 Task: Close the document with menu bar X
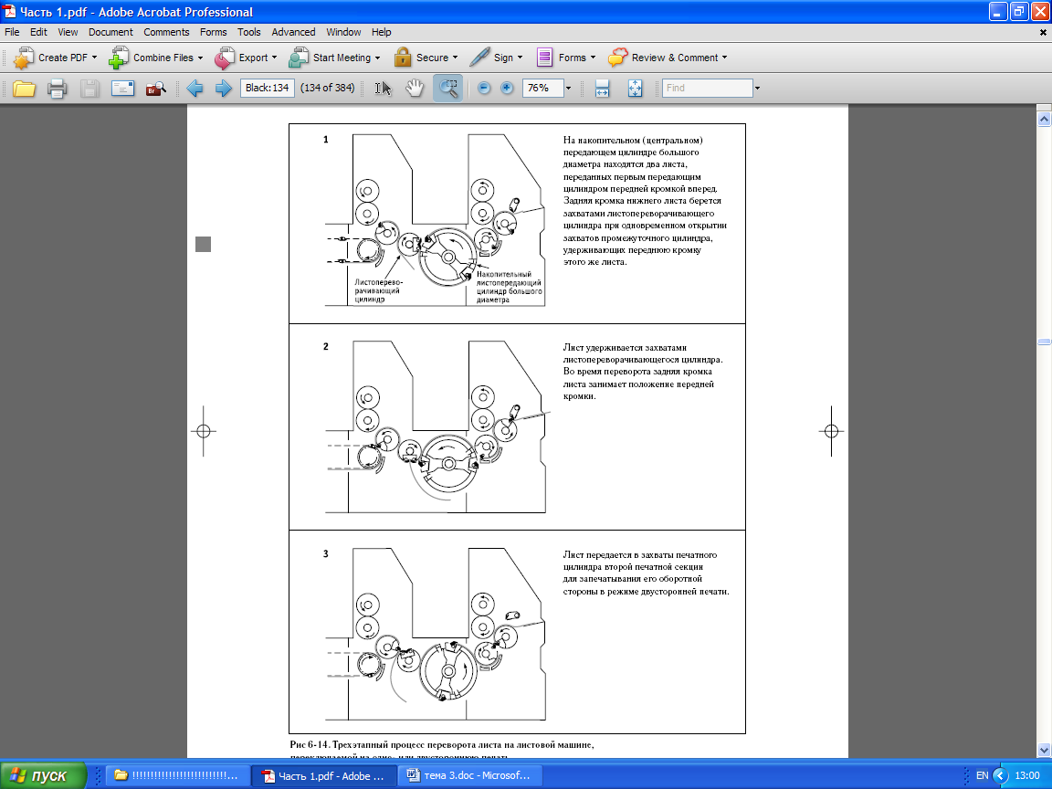pos(1043,32)
